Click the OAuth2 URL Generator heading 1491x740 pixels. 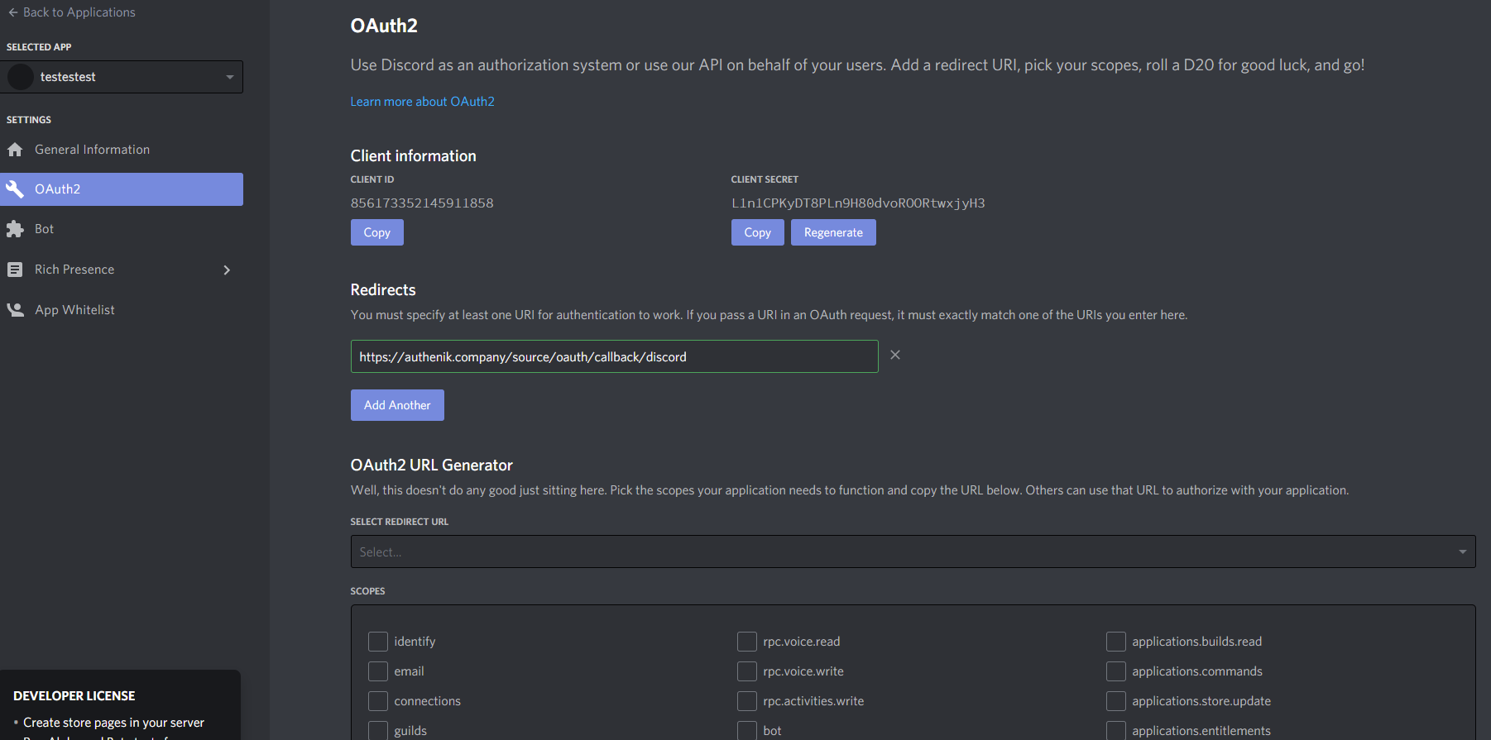[432, 465]
